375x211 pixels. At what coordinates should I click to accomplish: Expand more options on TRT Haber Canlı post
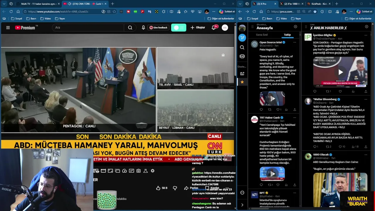click(x=294, y=118)
